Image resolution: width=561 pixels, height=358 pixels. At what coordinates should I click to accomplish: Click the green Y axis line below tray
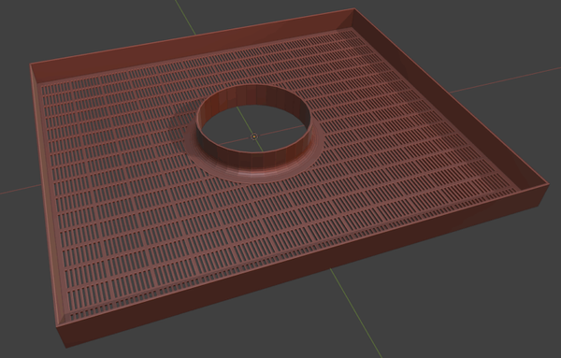pos(355,313)
